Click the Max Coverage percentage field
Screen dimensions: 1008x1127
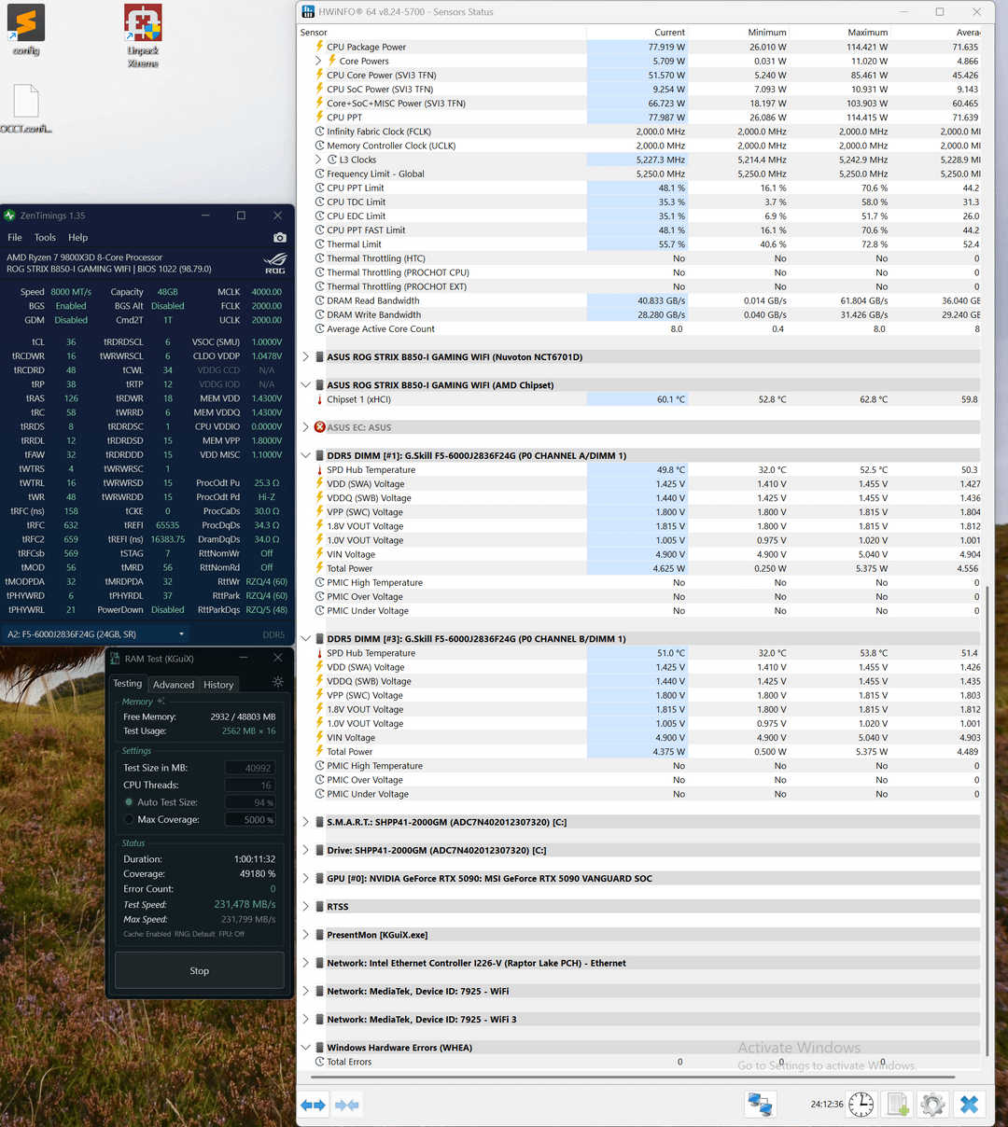pyautogui.click(x=251, y=819)
